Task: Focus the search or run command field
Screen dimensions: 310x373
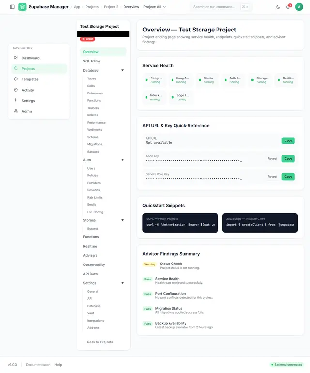Action: (221, 7)
